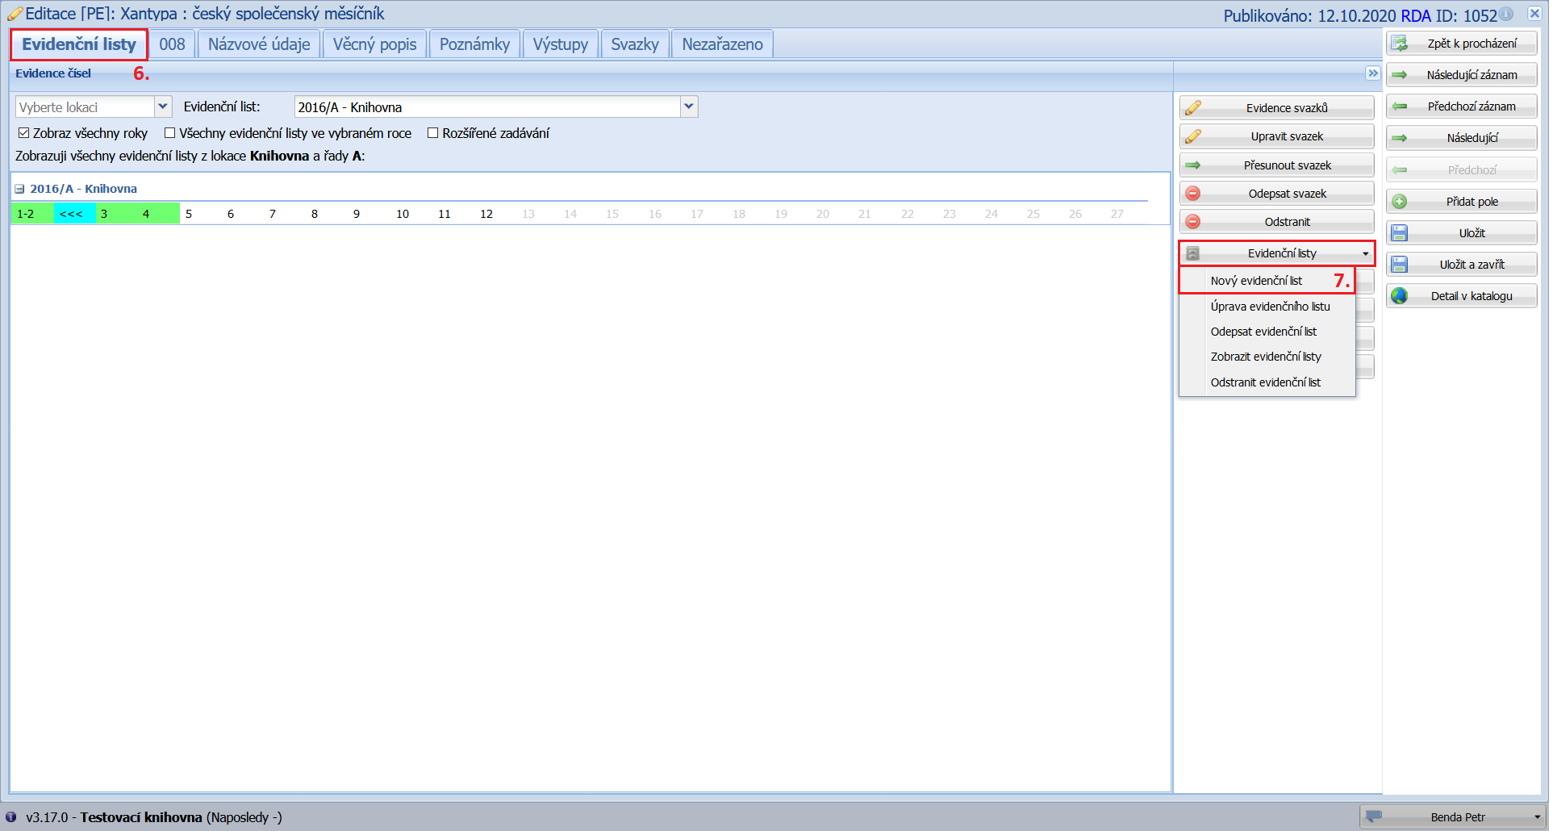Image resolution: width=1553 pixels, height=831 pixels.
Task: Click the floppy disk icon on Uložit
Action: tap(1400, 233)
